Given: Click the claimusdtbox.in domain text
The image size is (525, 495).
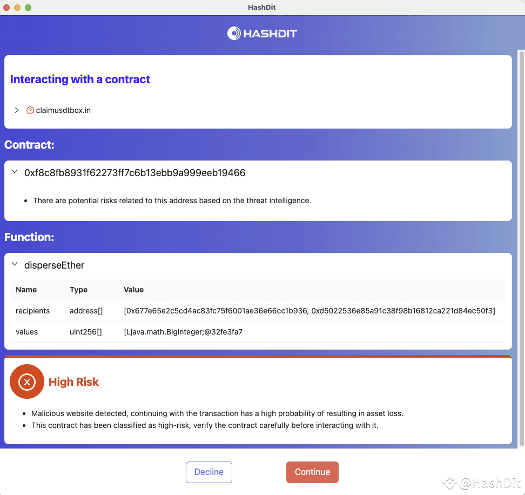Looking at the screenshot, I should [x=63, y=110].
